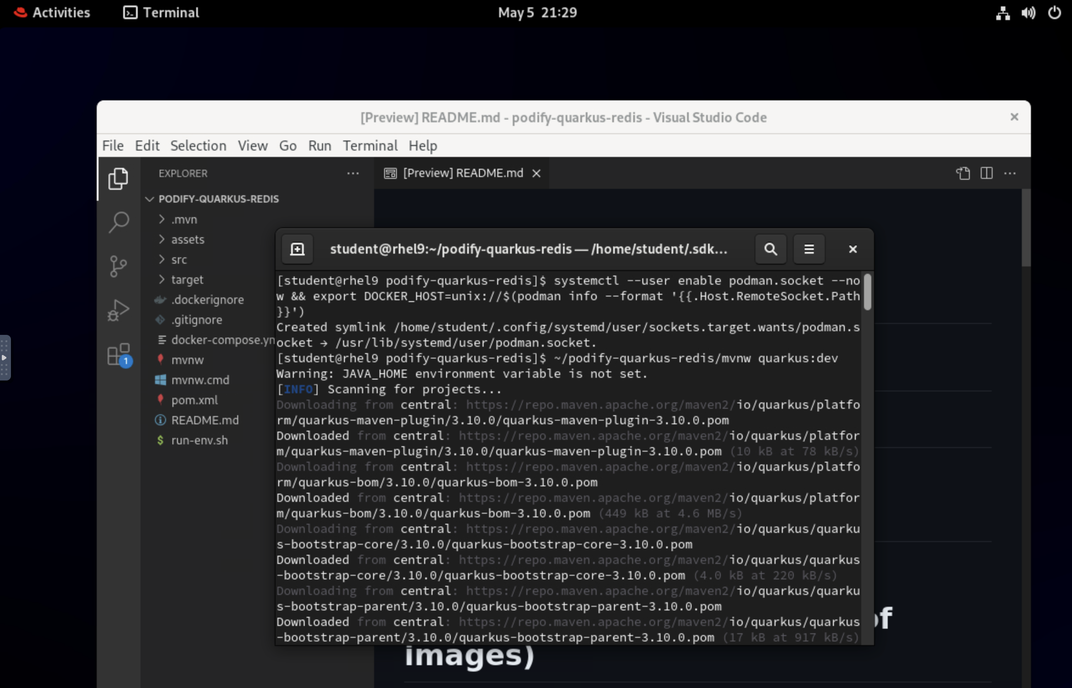Open the Search view in the activity bar
The image size is (1072, 688).
tap(118, 222)
